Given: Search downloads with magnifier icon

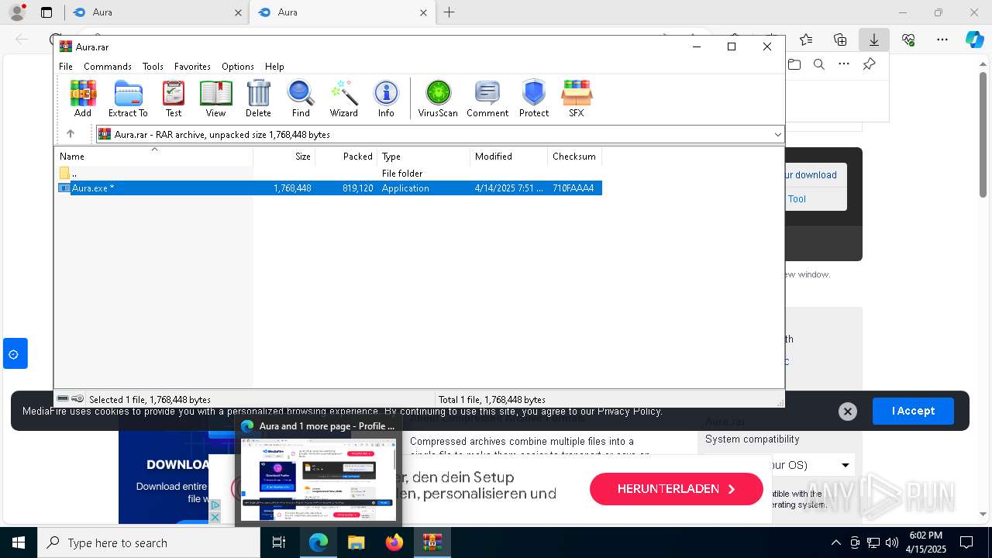Looking at the screenshot, I should (819, 64).
